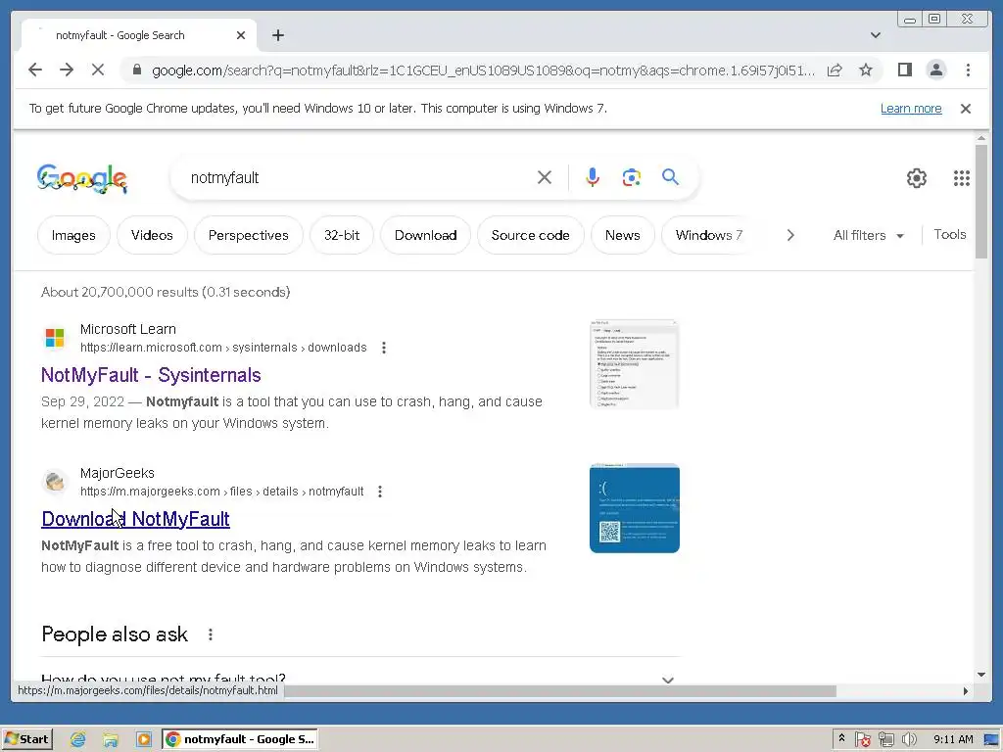Image resolution: width=1003 pixels, height=752 pixels.
Task: Follow the Learn more link
Action: pyautogui.click(x=911, y=109)
